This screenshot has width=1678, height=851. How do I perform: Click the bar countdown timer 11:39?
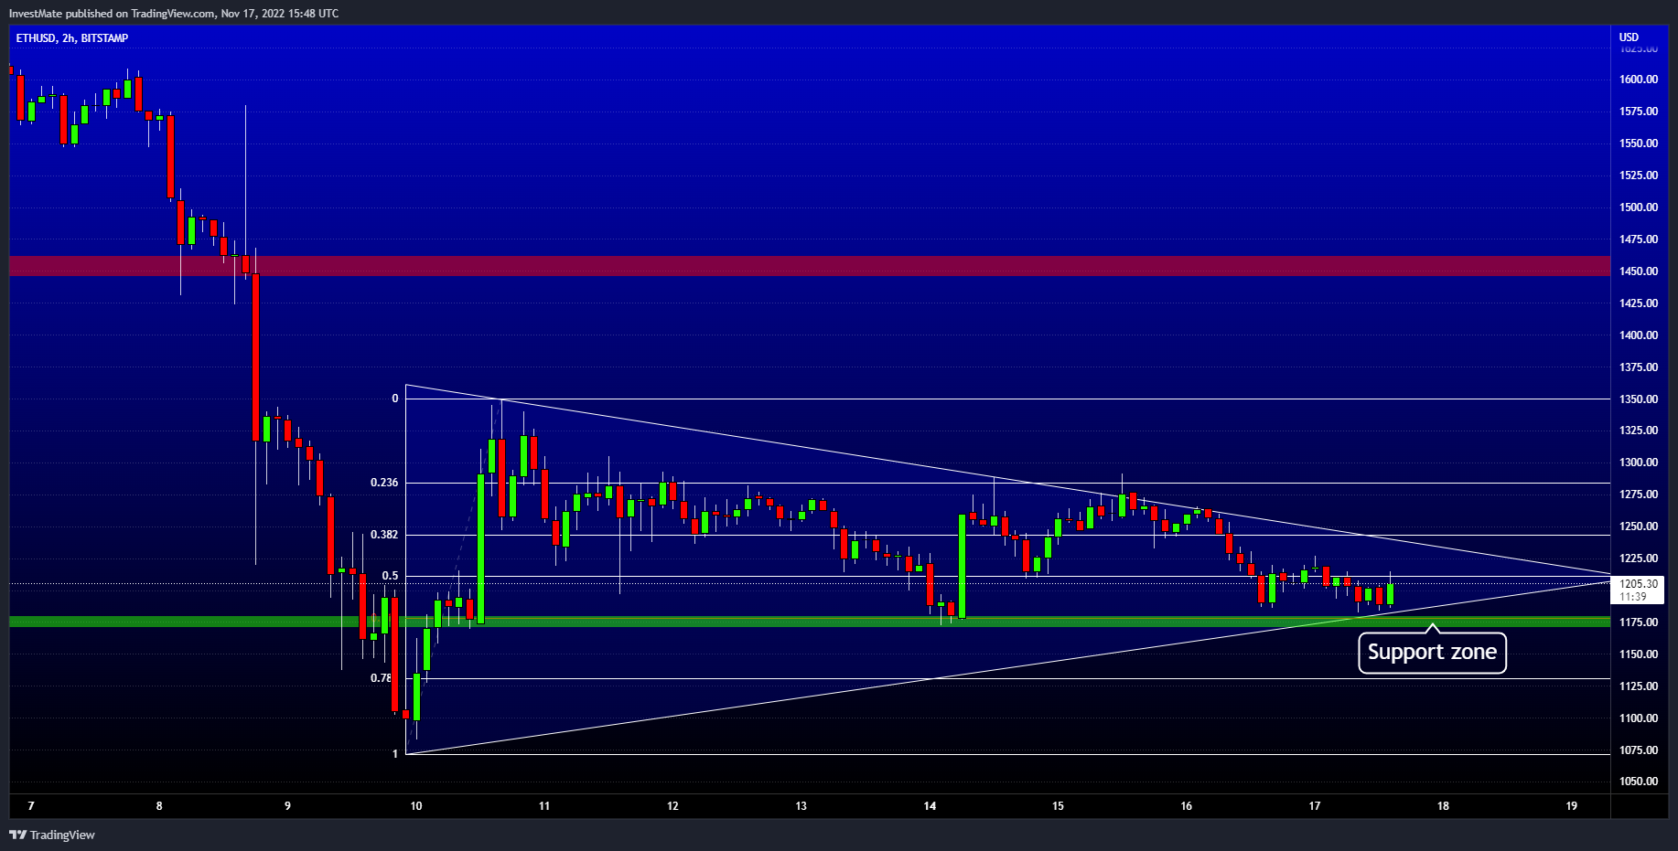coord(1632,597)
